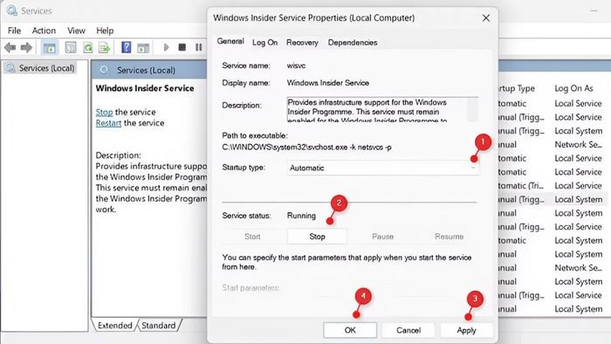Switch to the Extended view tab
The image size is (611, 344).
(114, 326)
